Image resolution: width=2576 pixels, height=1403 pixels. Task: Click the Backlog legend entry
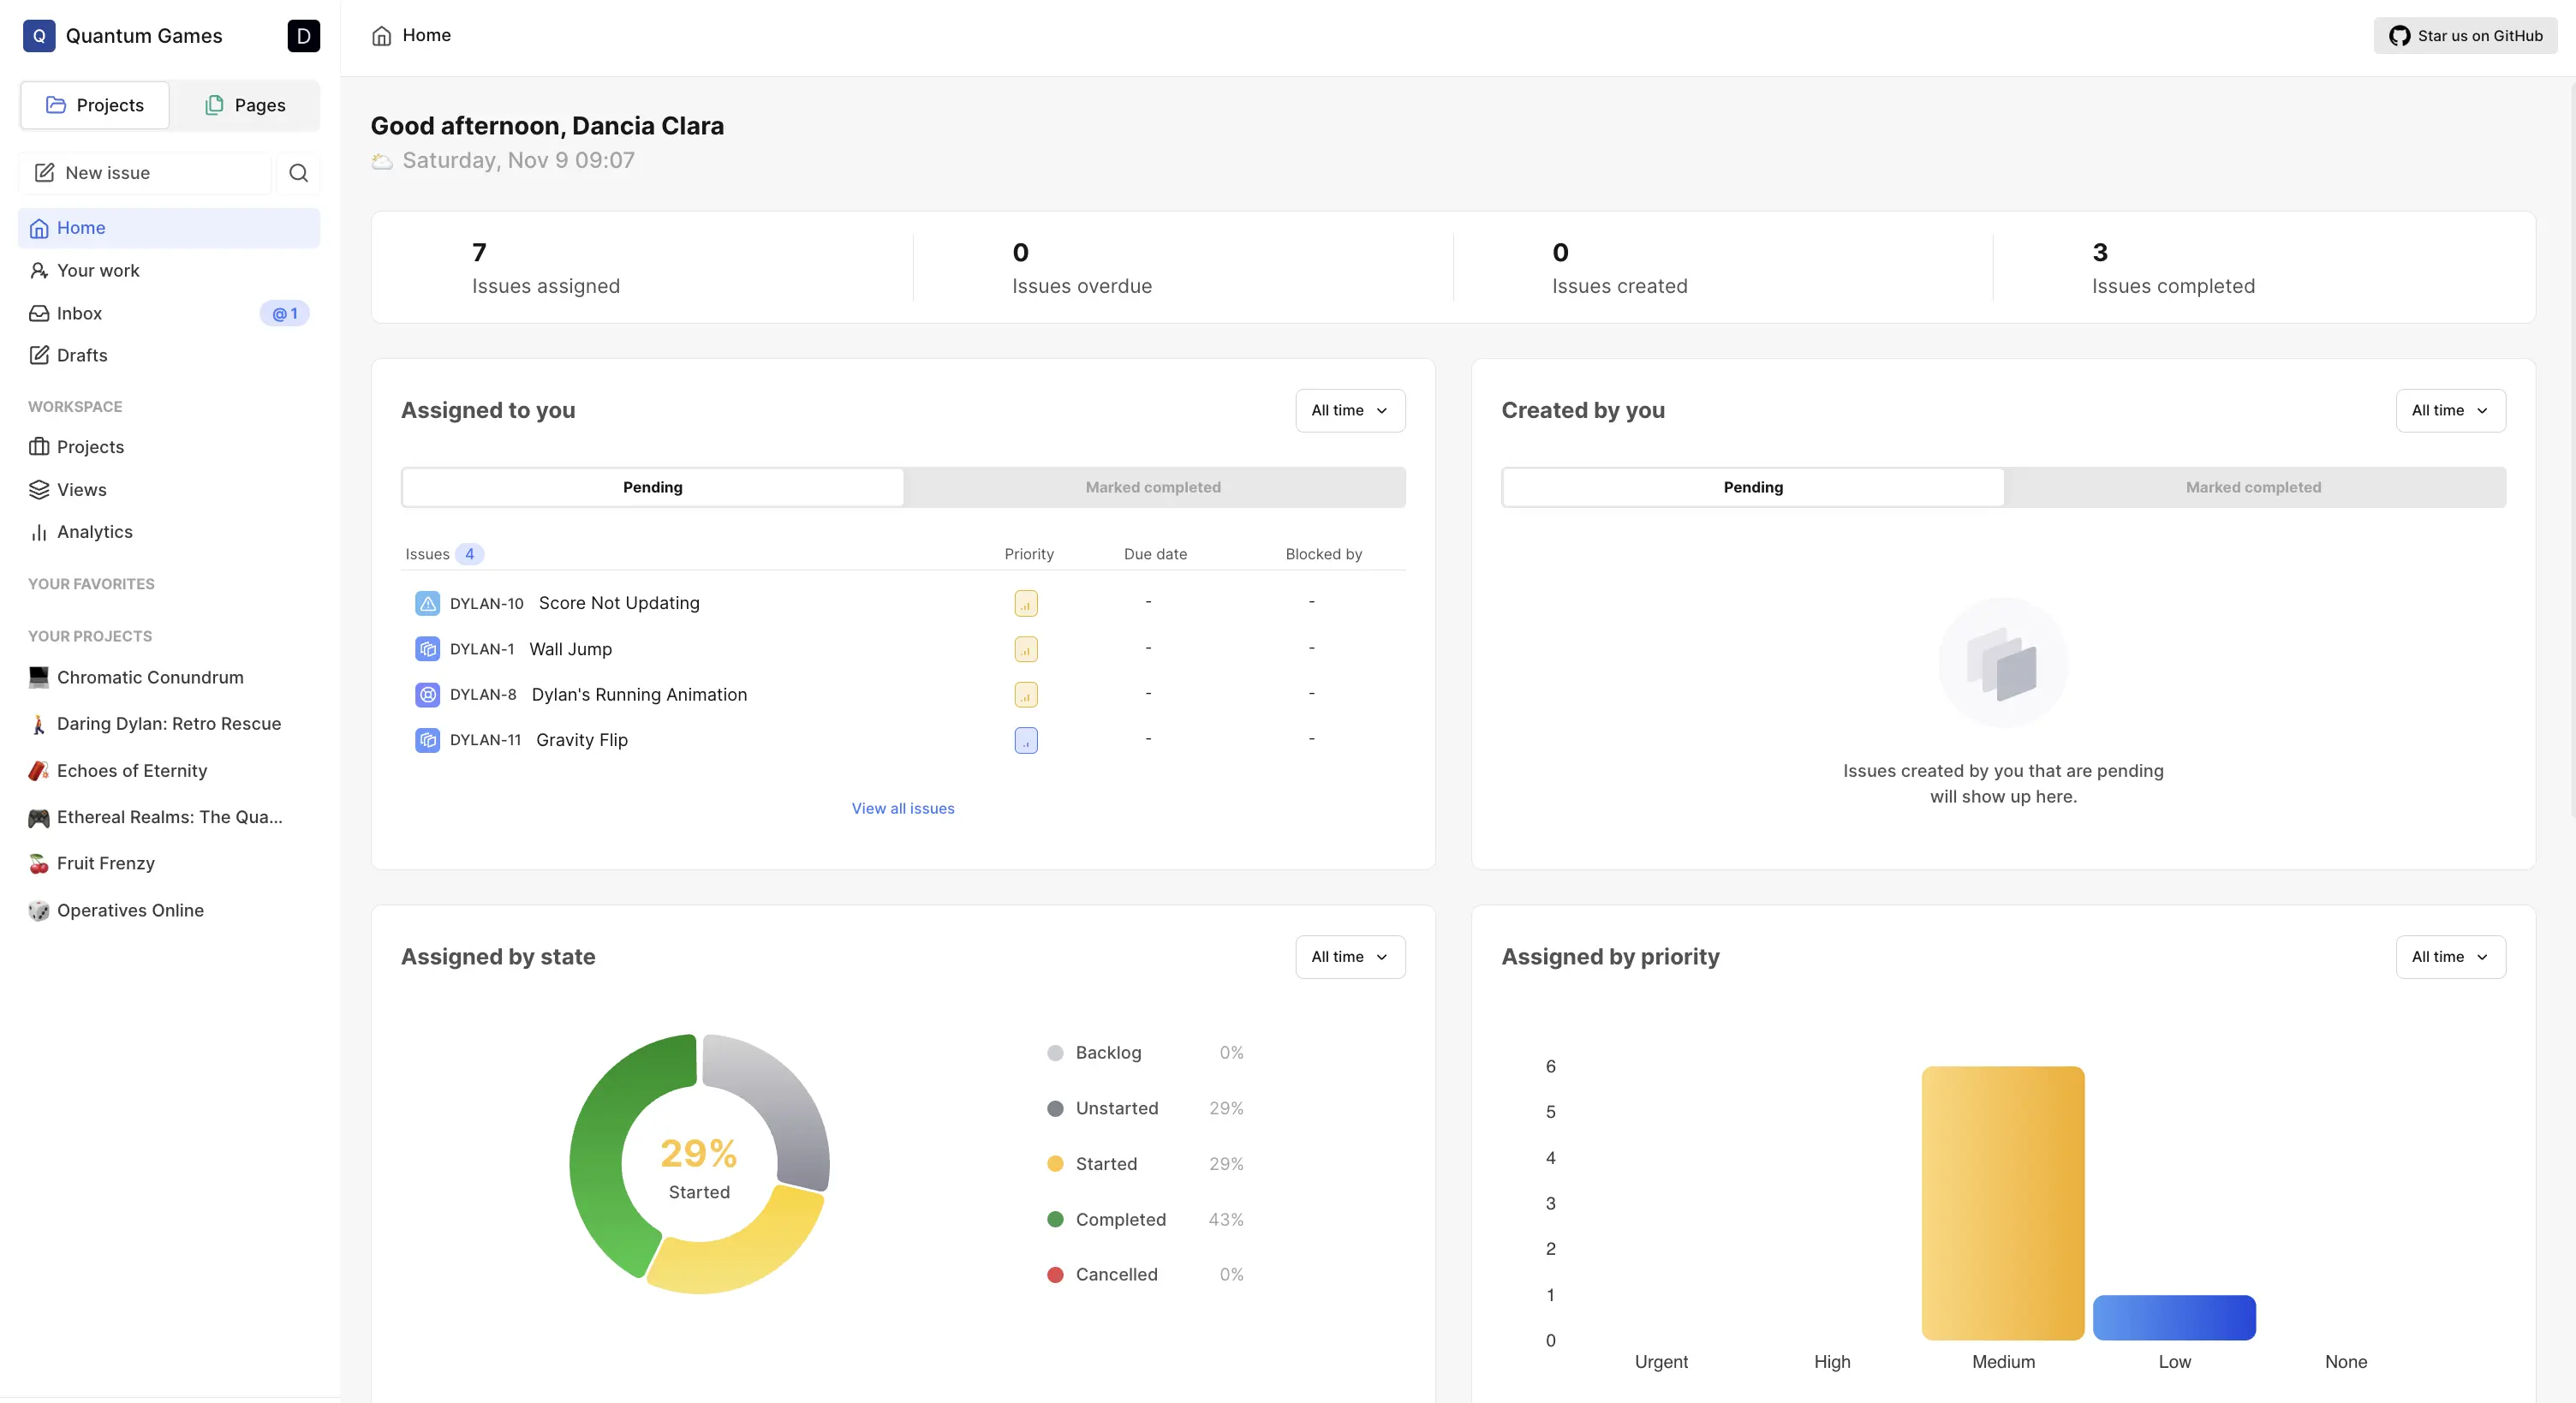[1145, 1052]
